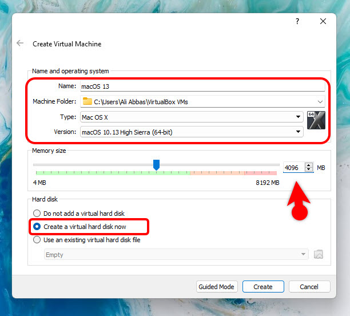Click the Memory size group label

click(x=49, y=151)
